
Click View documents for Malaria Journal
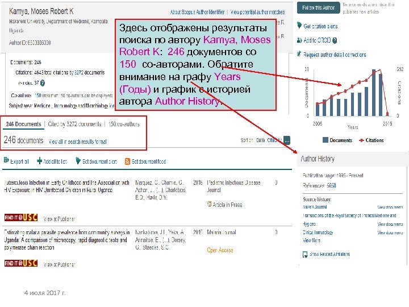[390, 208]
